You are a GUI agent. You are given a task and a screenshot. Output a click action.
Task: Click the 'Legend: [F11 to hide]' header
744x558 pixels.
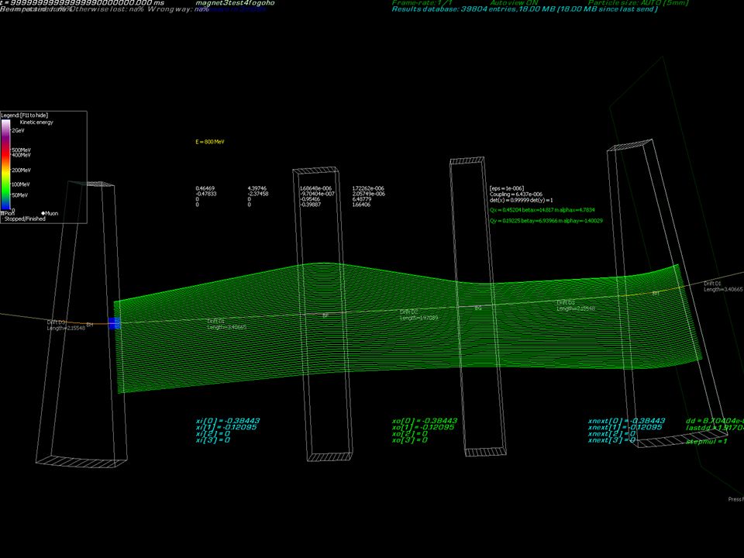(x=25, y=115)
